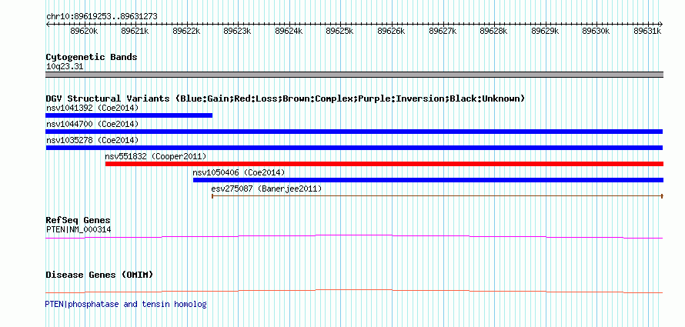
Task: Click the 89620k ruler position
Action: click(84, 31)
